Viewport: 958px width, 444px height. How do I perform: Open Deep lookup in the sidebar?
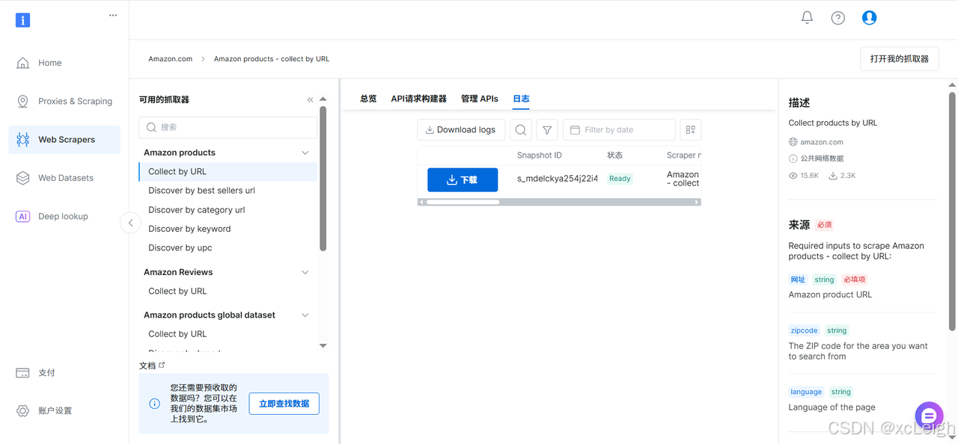(x=64, y=217)
